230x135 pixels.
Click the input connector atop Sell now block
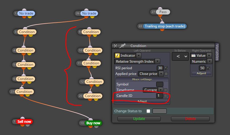(x=23, y=118)
